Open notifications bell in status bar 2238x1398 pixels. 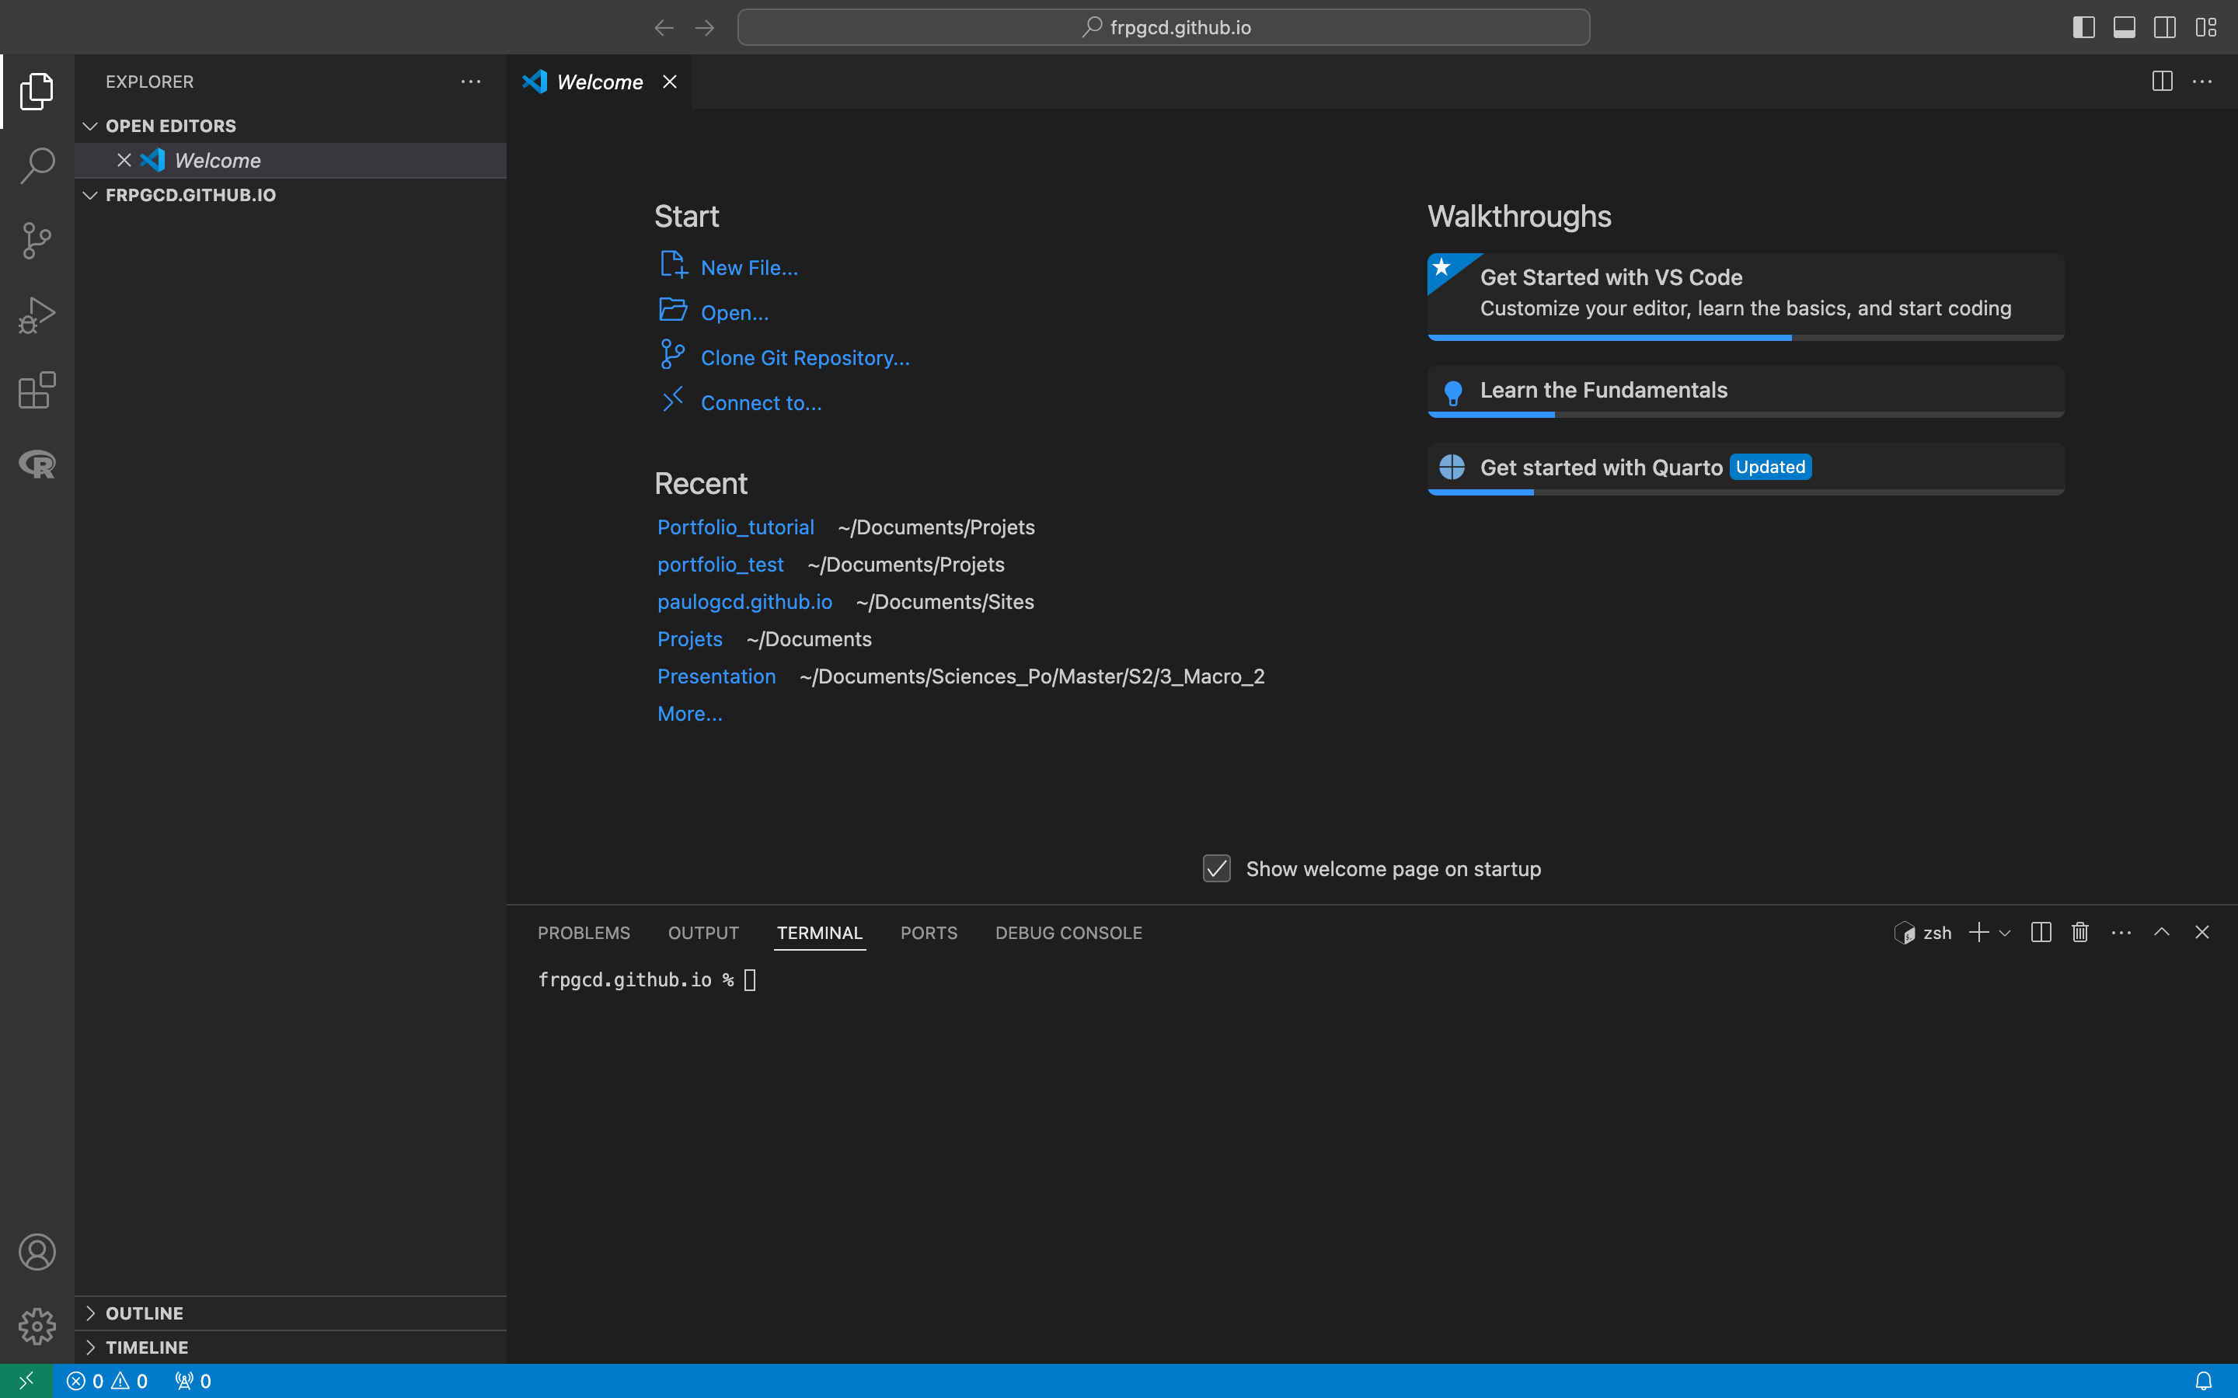coord(2204,1380)
